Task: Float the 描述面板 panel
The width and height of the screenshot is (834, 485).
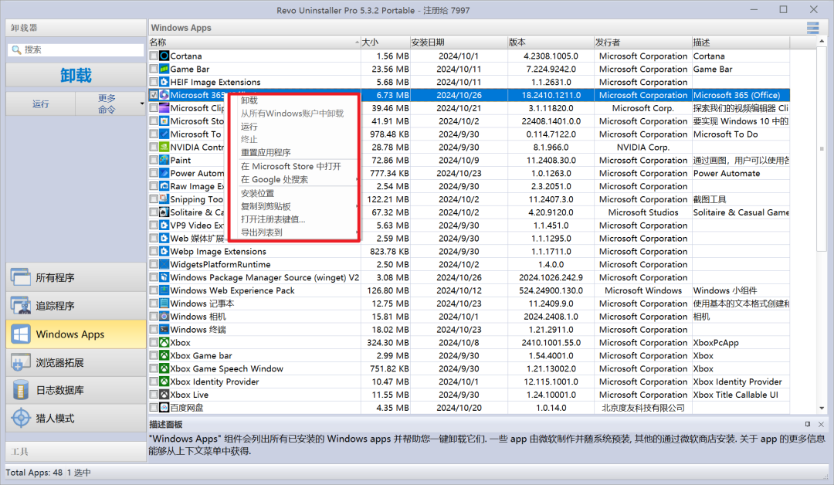Action: (x=808, y=425)
